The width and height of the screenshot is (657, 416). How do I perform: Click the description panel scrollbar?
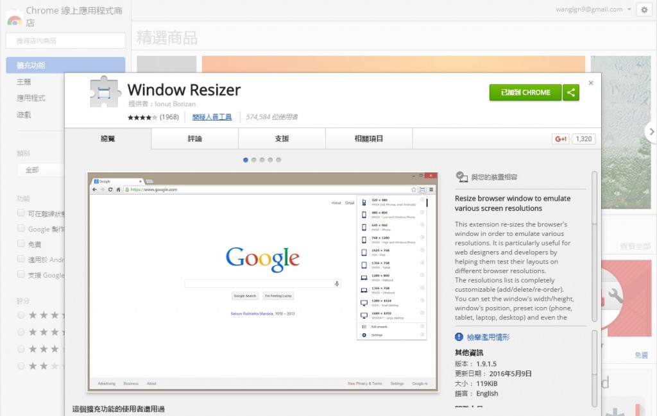point(594,247)
